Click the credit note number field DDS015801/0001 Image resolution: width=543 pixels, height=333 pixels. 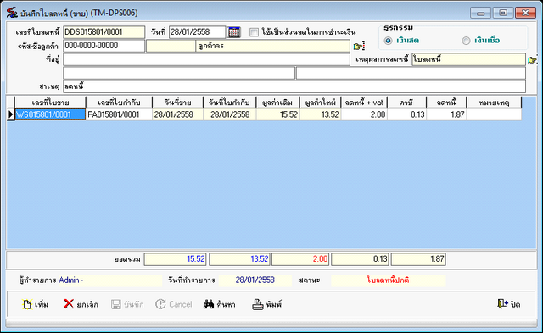click(104, 32)
